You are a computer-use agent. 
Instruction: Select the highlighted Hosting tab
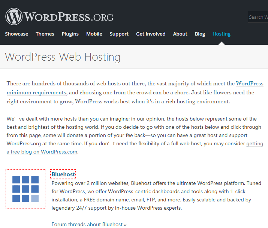222,34
